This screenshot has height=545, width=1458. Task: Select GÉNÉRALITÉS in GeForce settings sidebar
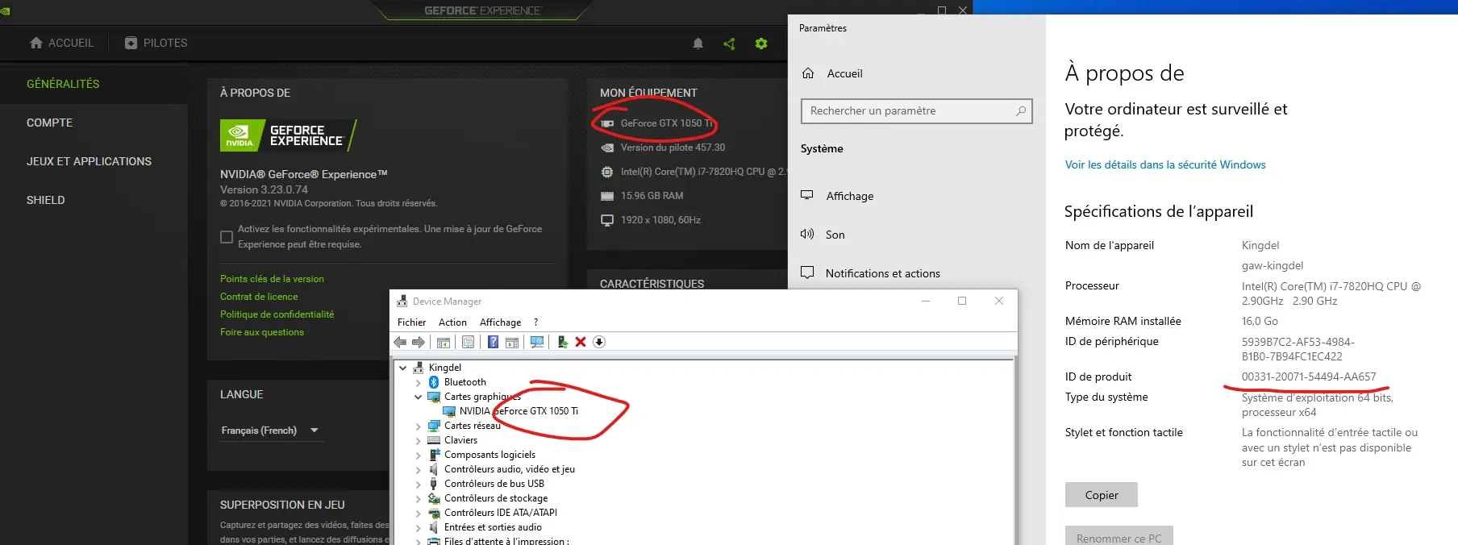tap(63, 84)
